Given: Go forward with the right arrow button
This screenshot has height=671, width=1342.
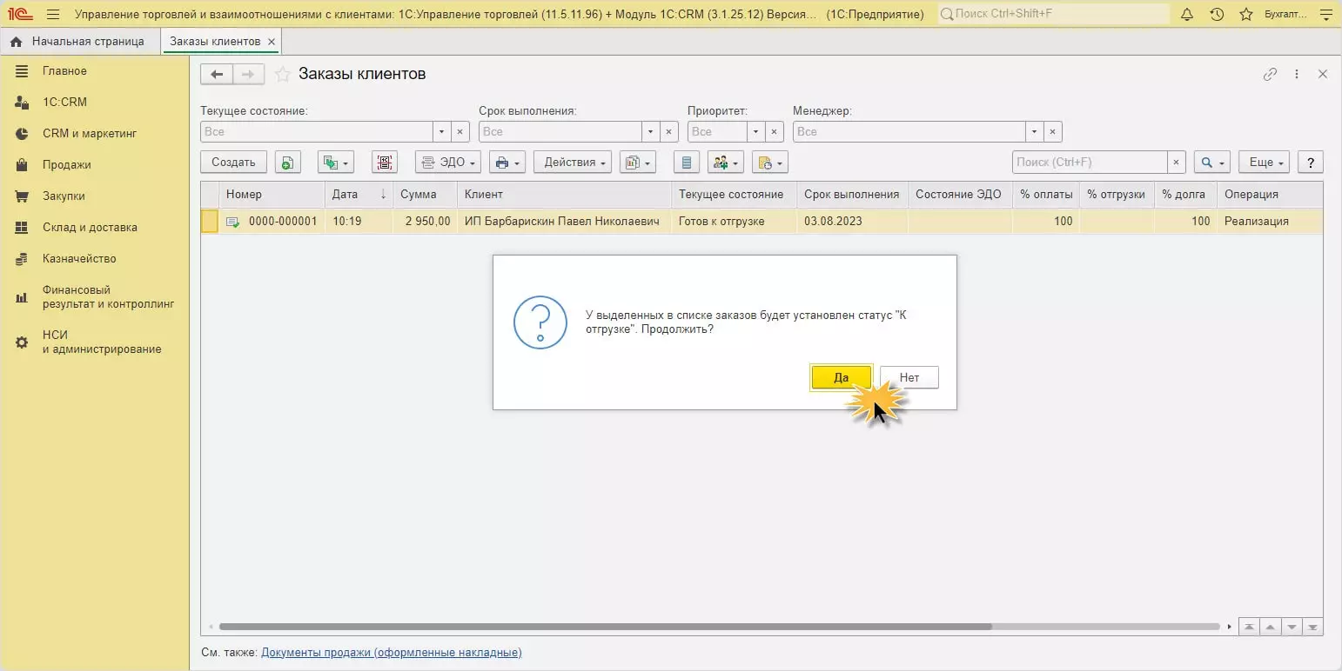Looking at the screenshot, I should [x=248, y=75].
